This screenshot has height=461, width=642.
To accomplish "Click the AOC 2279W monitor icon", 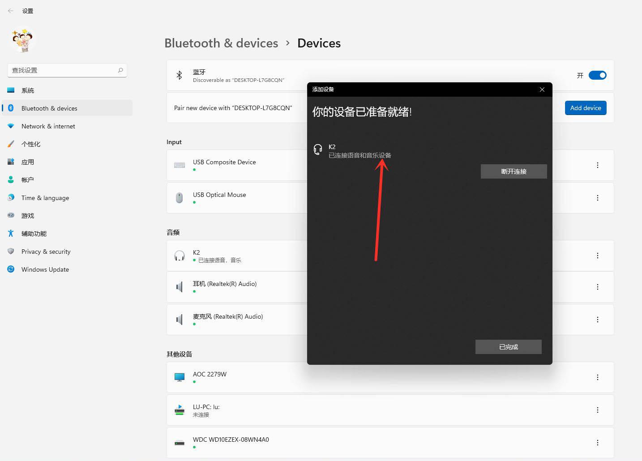I will tap(180, 377).
